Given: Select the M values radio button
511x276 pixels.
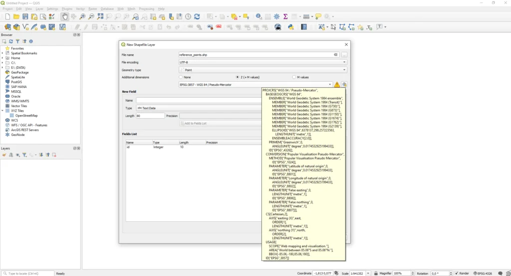Looking at the screenshot, I should click(x=294, y=77).
